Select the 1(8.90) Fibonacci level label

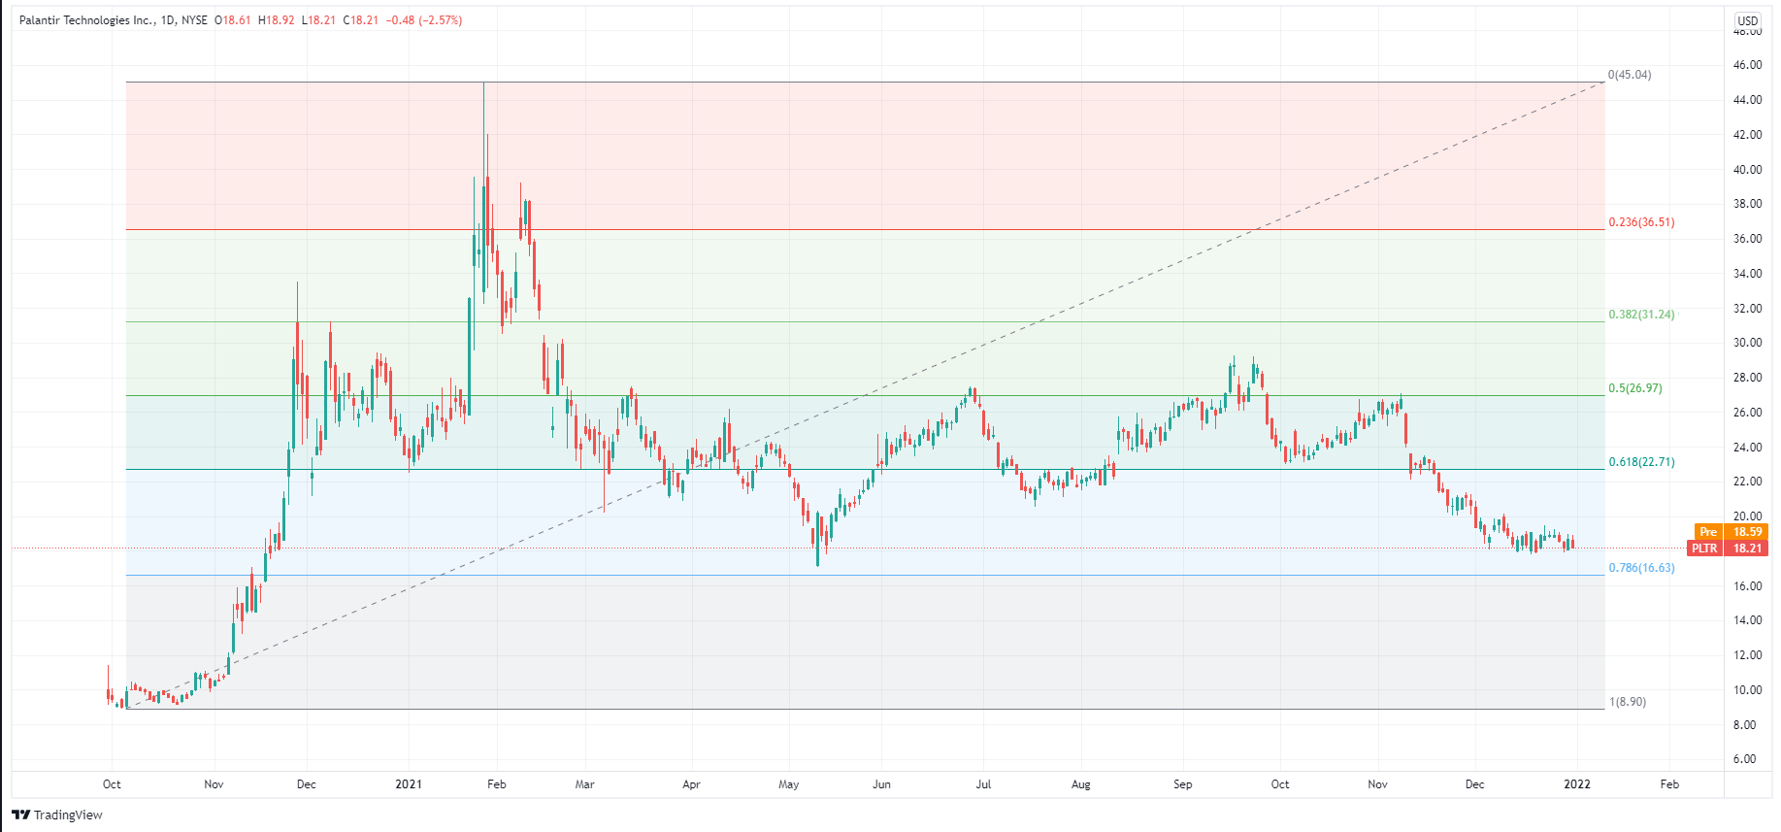point(1628,702)
